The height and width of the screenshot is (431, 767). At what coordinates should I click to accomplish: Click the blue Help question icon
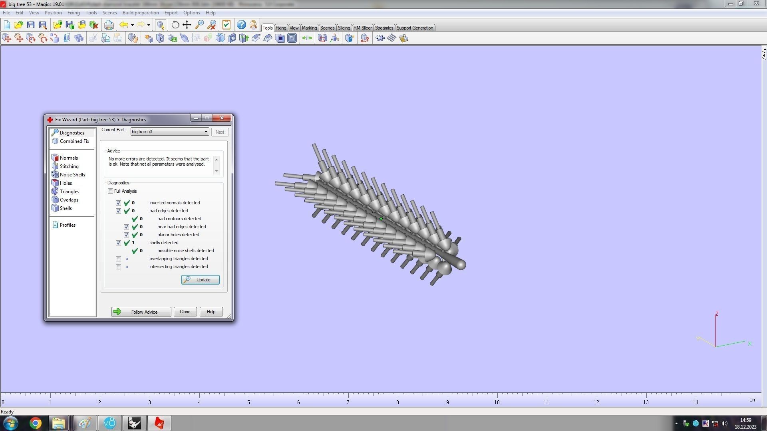click(241, 25)
